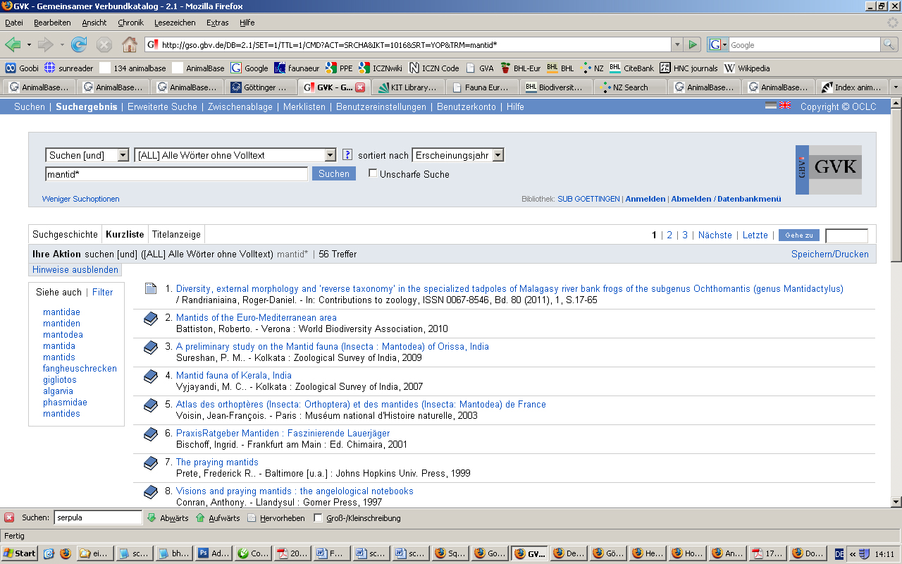Toggle the Groß-/Kleinschreibung checkbox
The width and height of the screenshot is (902, 564).
click(x=318, y=518)
